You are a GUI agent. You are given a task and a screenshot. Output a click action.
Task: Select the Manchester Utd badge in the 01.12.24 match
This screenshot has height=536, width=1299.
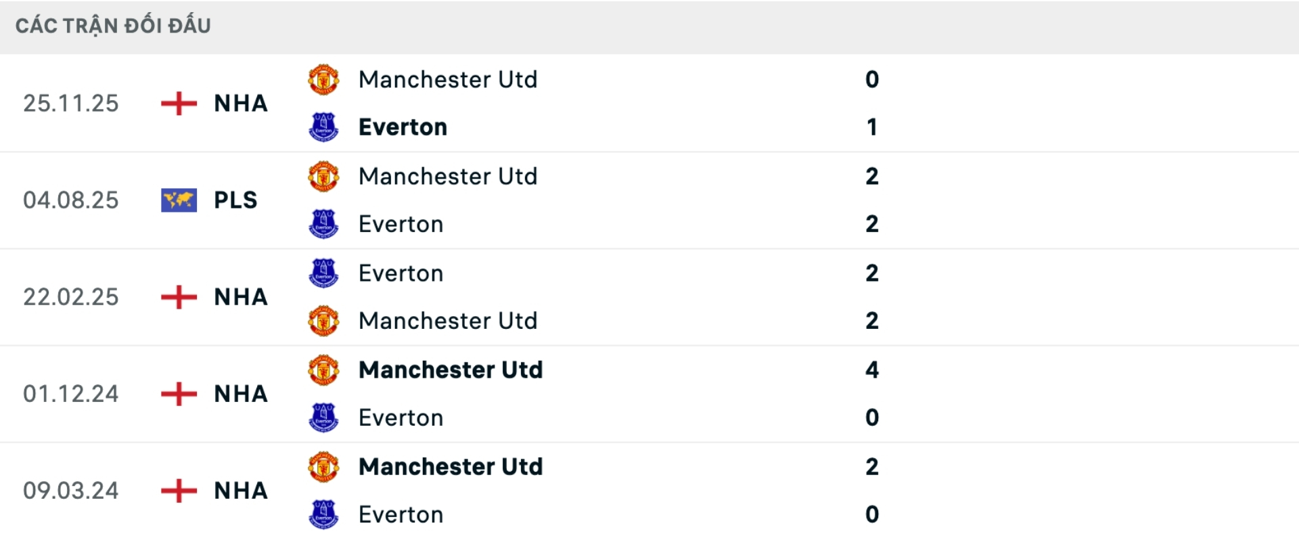pos(324,370)
